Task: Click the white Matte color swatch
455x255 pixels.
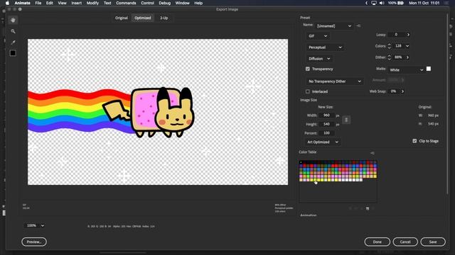Action: pos(429,69)
